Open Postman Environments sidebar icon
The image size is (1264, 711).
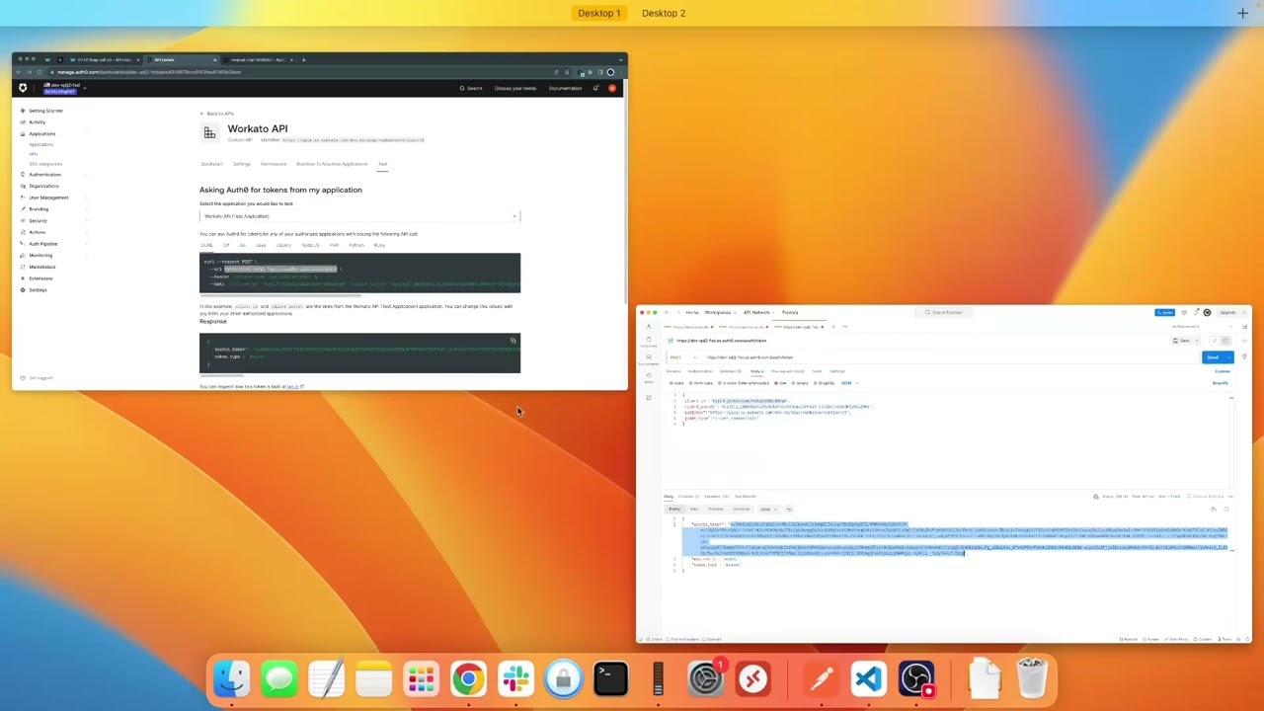tap(649, 359)
